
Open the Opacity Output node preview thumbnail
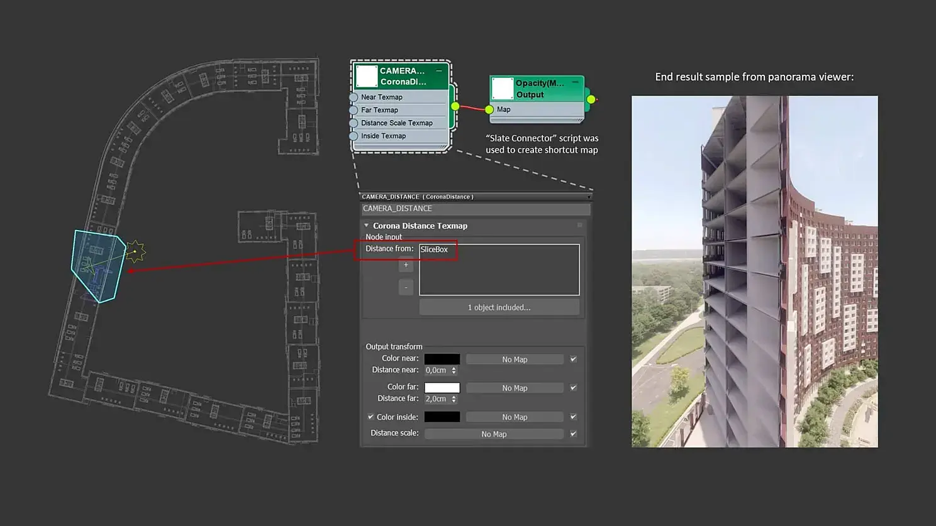point(503,89)
